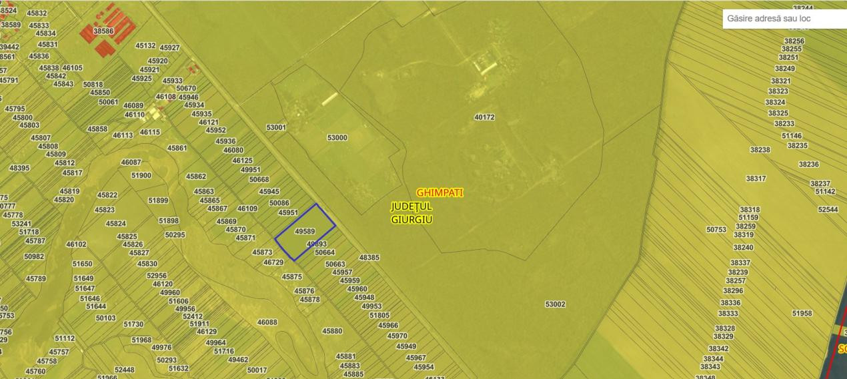Select parcel 46102 on the left side
Screen dimensions: 847x379
point(76,244)
